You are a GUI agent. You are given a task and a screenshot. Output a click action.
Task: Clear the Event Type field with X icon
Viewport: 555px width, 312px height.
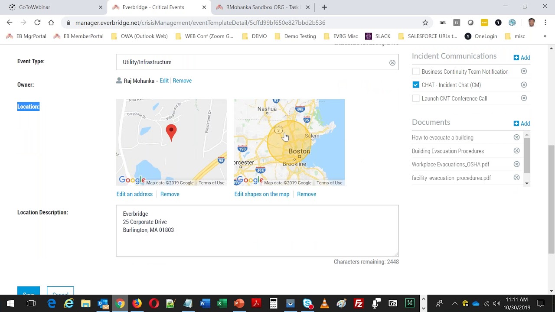392,62
